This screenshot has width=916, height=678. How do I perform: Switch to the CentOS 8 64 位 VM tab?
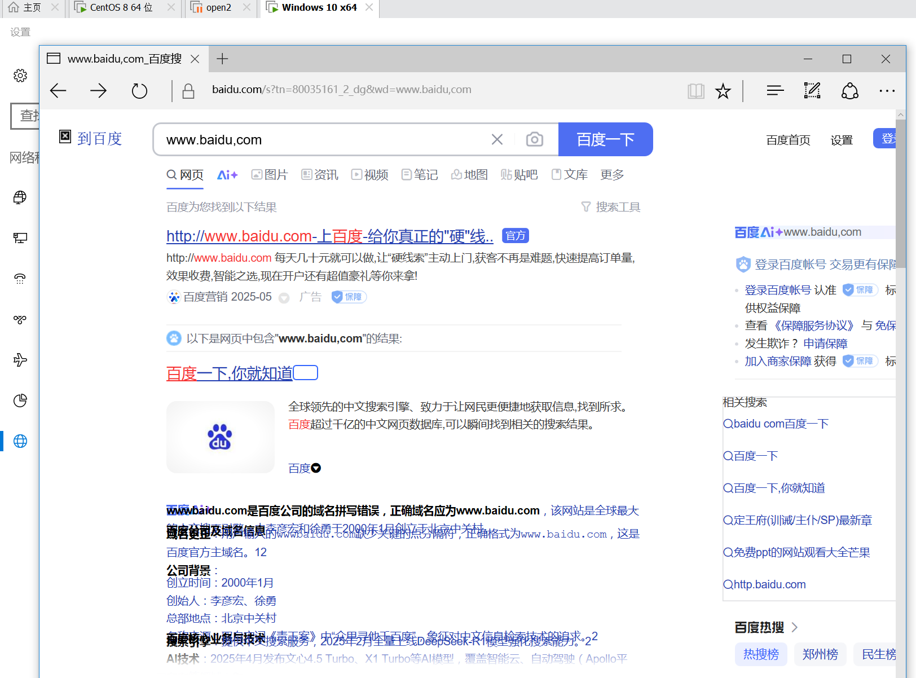point(121,7)
